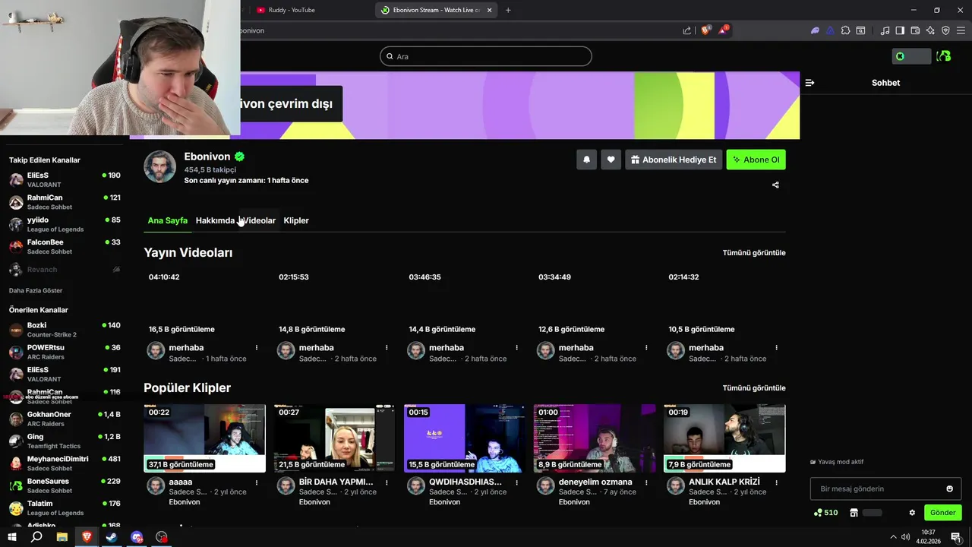Click Abonelik Hediye Et button

tap(674, 160)
